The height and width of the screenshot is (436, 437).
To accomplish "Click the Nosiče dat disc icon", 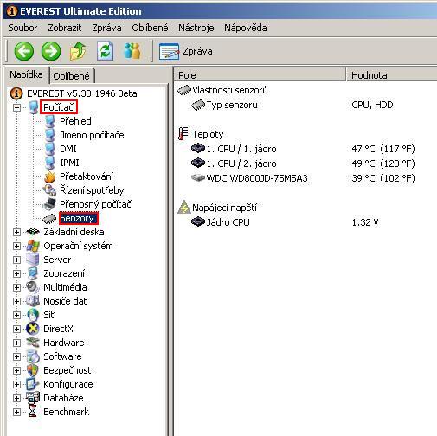I will tap(33, 301).
